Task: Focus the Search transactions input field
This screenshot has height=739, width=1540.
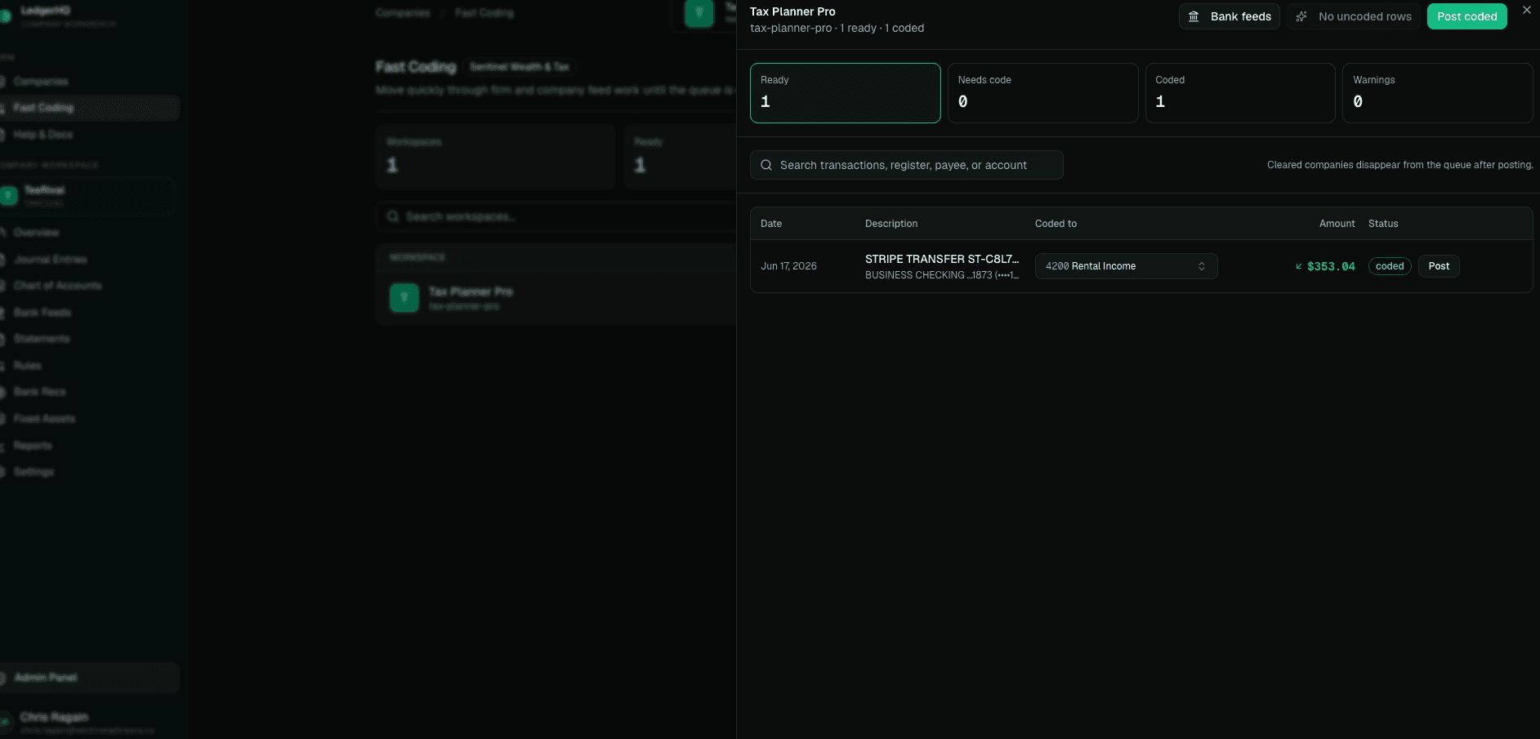Action: click(x=906, y=165)
